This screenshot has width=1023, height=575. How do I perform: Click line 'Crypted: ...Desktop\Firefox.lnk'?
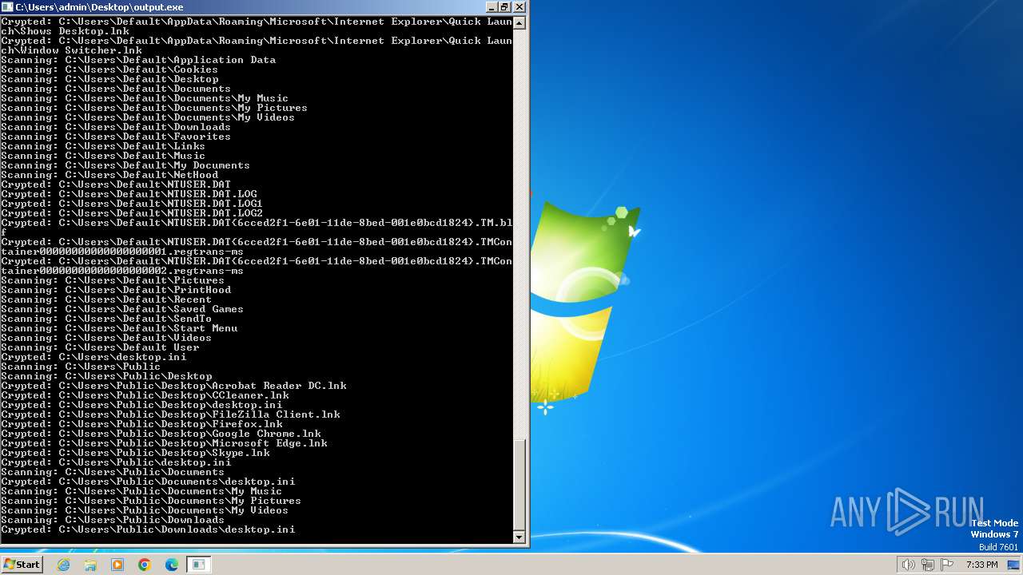[141, 424]
